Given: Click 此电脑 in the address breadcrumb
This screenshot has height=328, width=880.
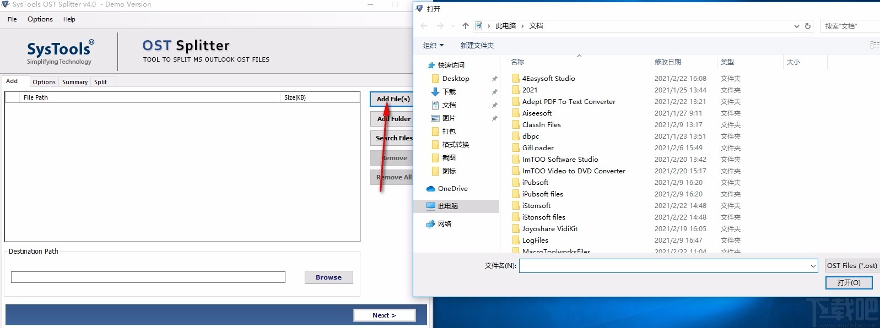Looking at the screenshot, I should click(506, 26).
